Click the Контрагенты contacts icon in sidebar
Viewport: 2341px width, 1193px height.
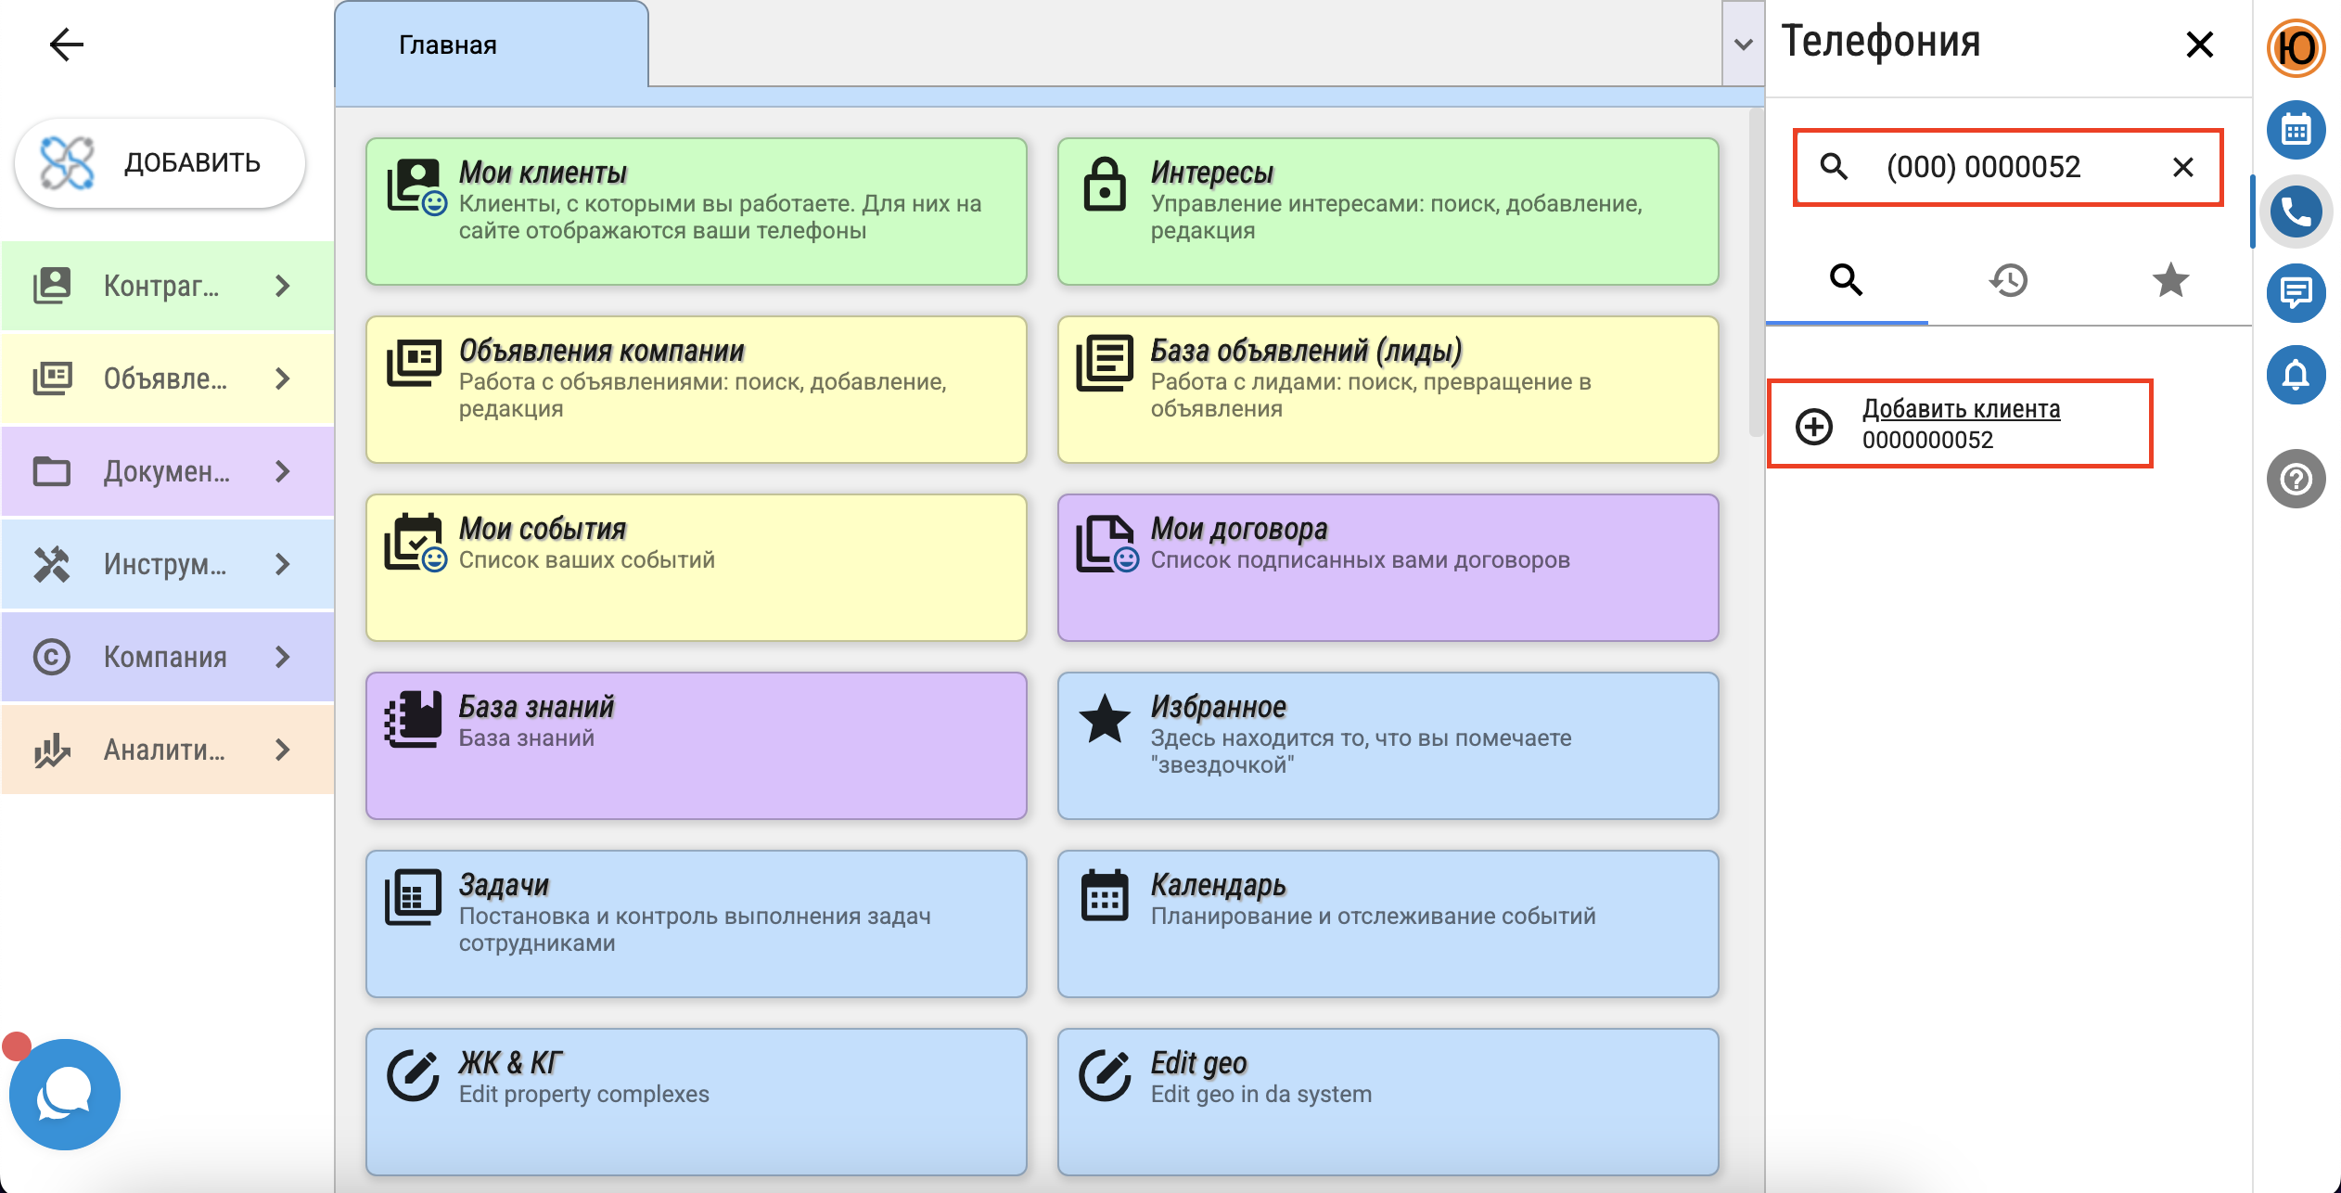[52, 286]
